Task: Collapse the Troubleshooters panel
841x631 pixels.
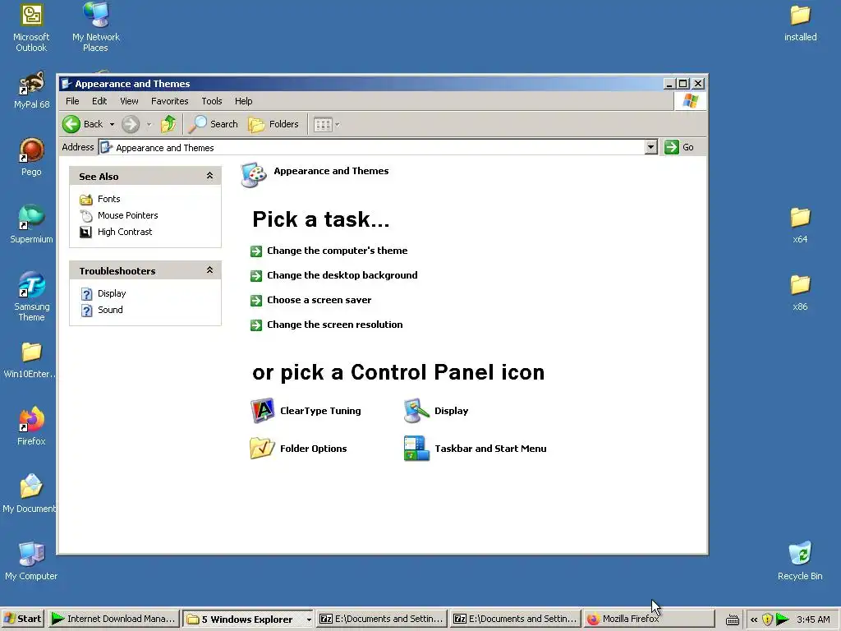Action: 209,269
